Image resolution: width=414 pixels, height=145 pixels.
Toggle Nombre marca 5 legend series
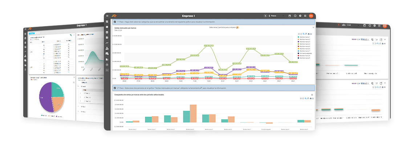click(304, 46)
